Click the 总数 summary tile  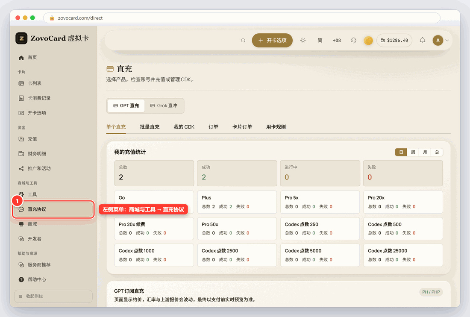154,173
